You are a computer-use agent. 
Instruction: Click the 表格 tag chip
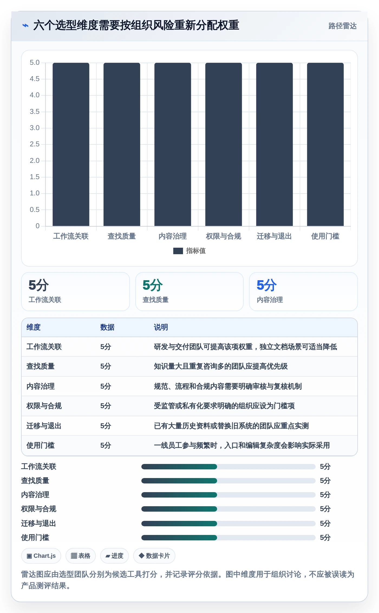pos(80,556)
